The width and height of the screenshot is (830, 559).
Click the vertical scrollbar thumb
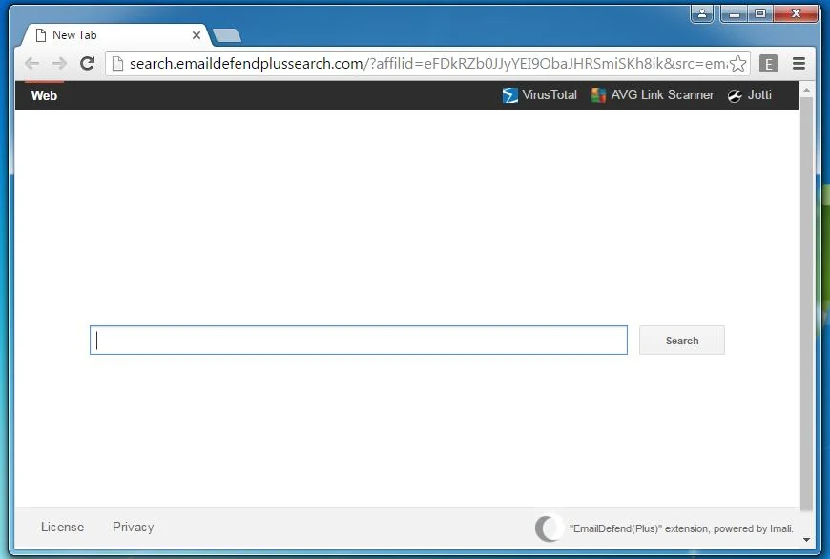(806, 304)
